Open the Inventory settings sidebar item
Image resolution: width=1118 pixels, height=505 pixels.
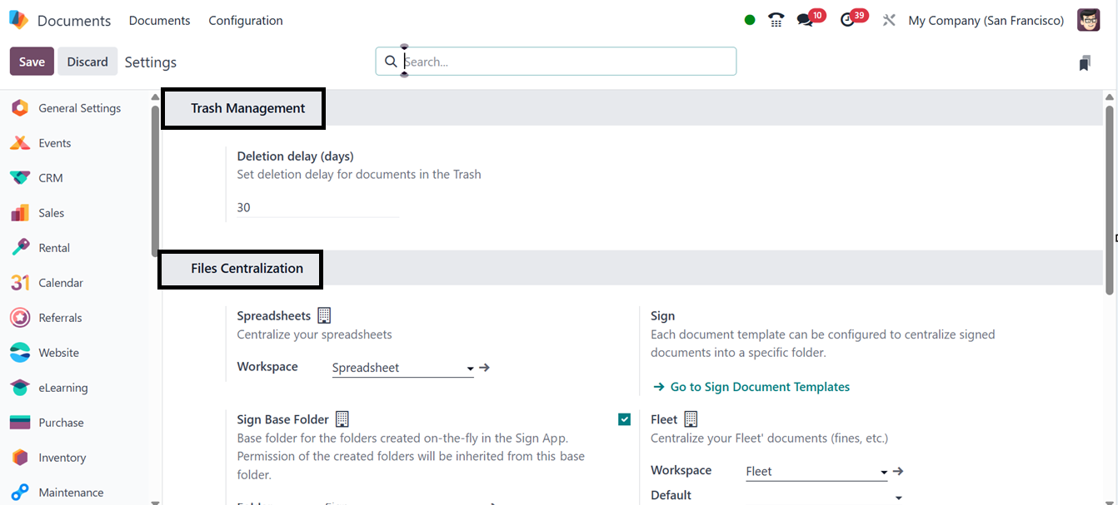(x=62, y=458)
